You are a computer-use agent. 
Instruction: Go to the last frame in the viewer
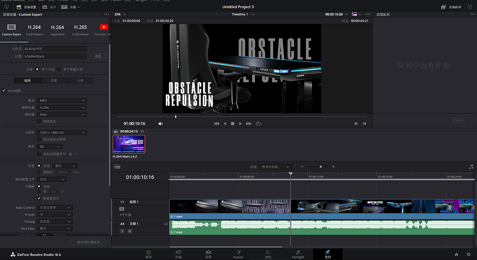(249, 123)
